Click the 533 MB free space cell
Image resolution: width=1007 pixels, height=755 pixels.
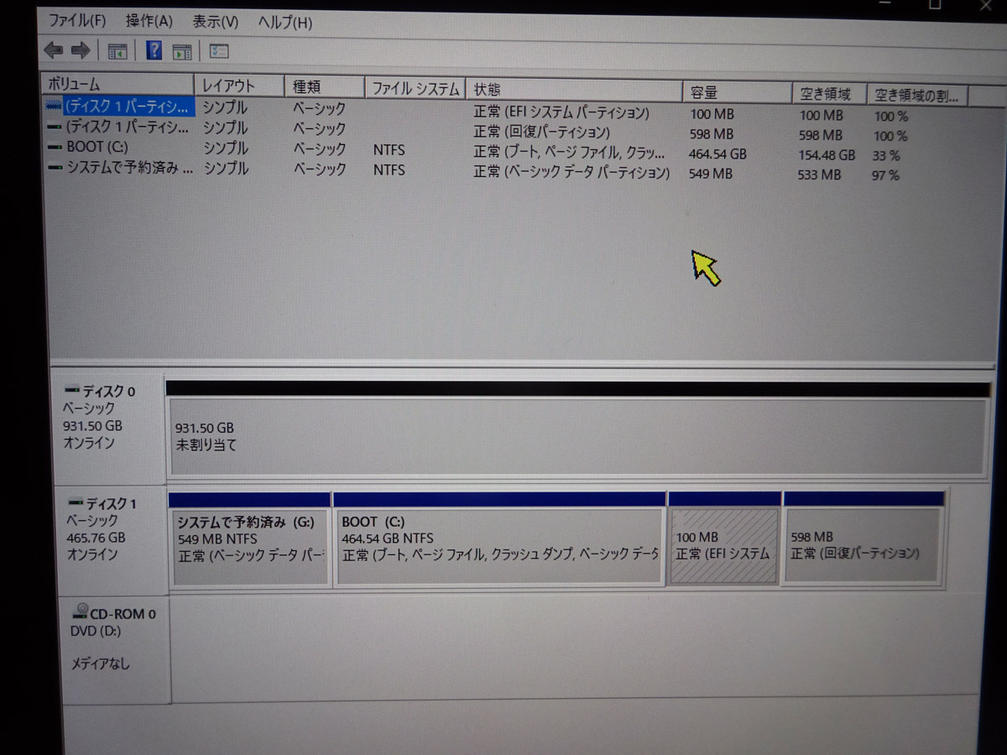[820, 175]
